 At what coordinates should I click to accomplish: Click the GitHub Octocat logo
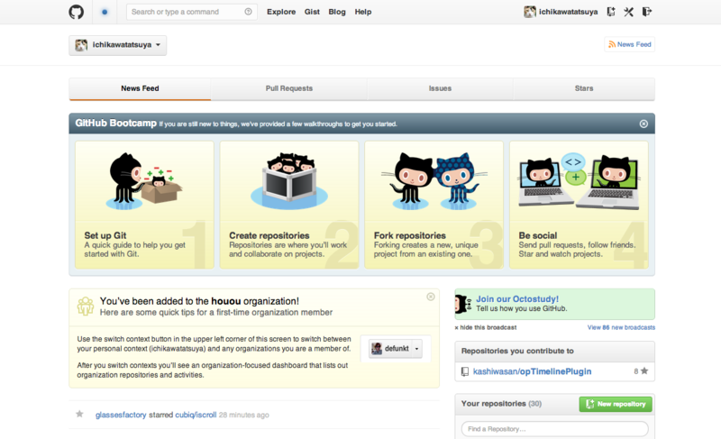point(77,12)
